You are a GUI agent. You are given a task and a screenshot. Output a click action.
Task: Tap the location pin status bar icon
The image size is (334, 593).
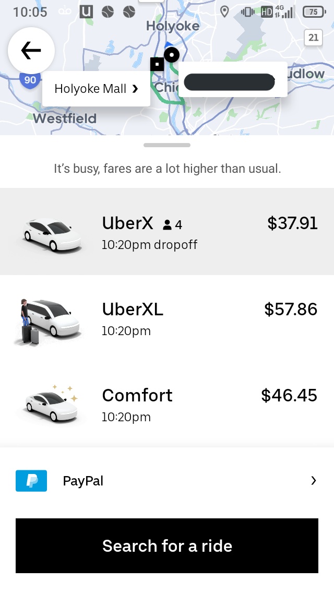pos(225,11)
